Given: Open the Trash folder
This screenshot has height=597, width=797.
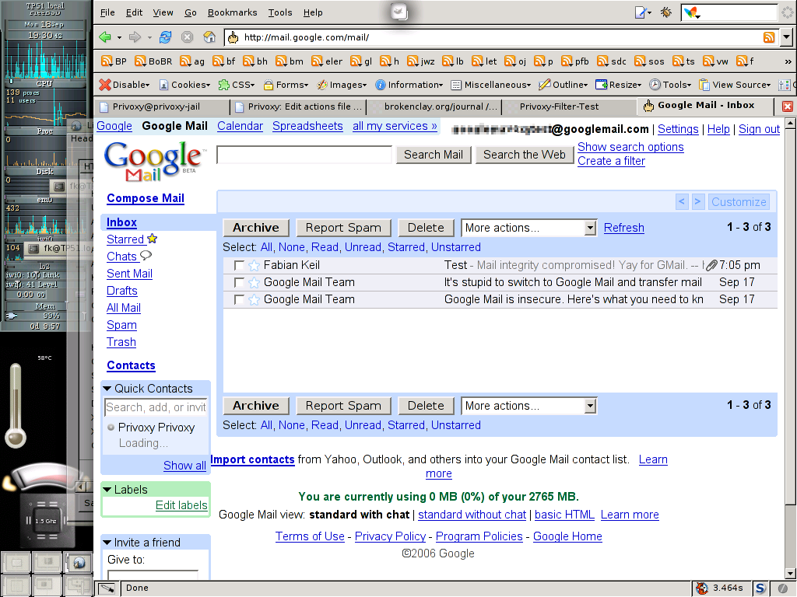Looking at the screenshot, I should [121, 342].
